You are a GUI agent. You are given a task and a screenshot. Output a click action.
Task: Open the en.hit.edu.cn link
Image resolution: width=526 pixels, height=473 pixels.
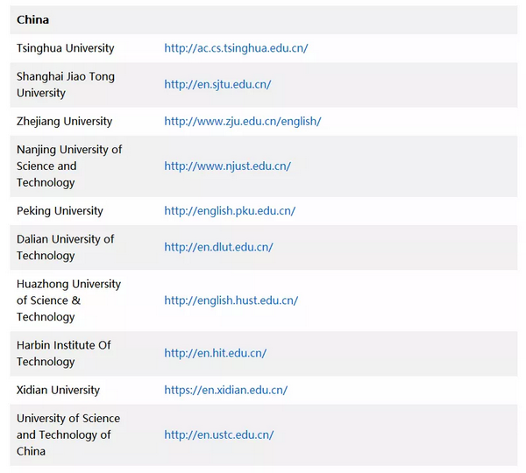point(215,353)
